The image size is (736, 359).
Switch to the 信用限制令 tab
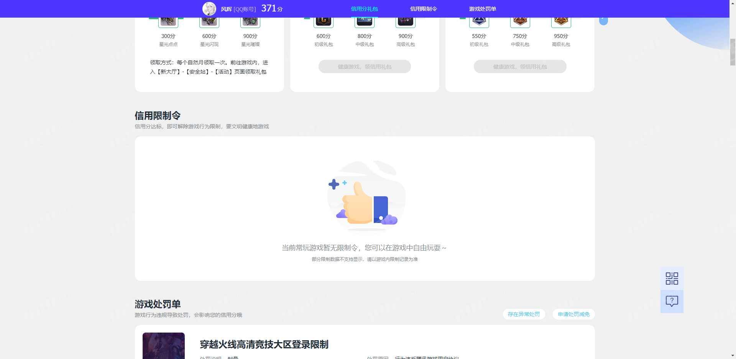pos(423,9)
